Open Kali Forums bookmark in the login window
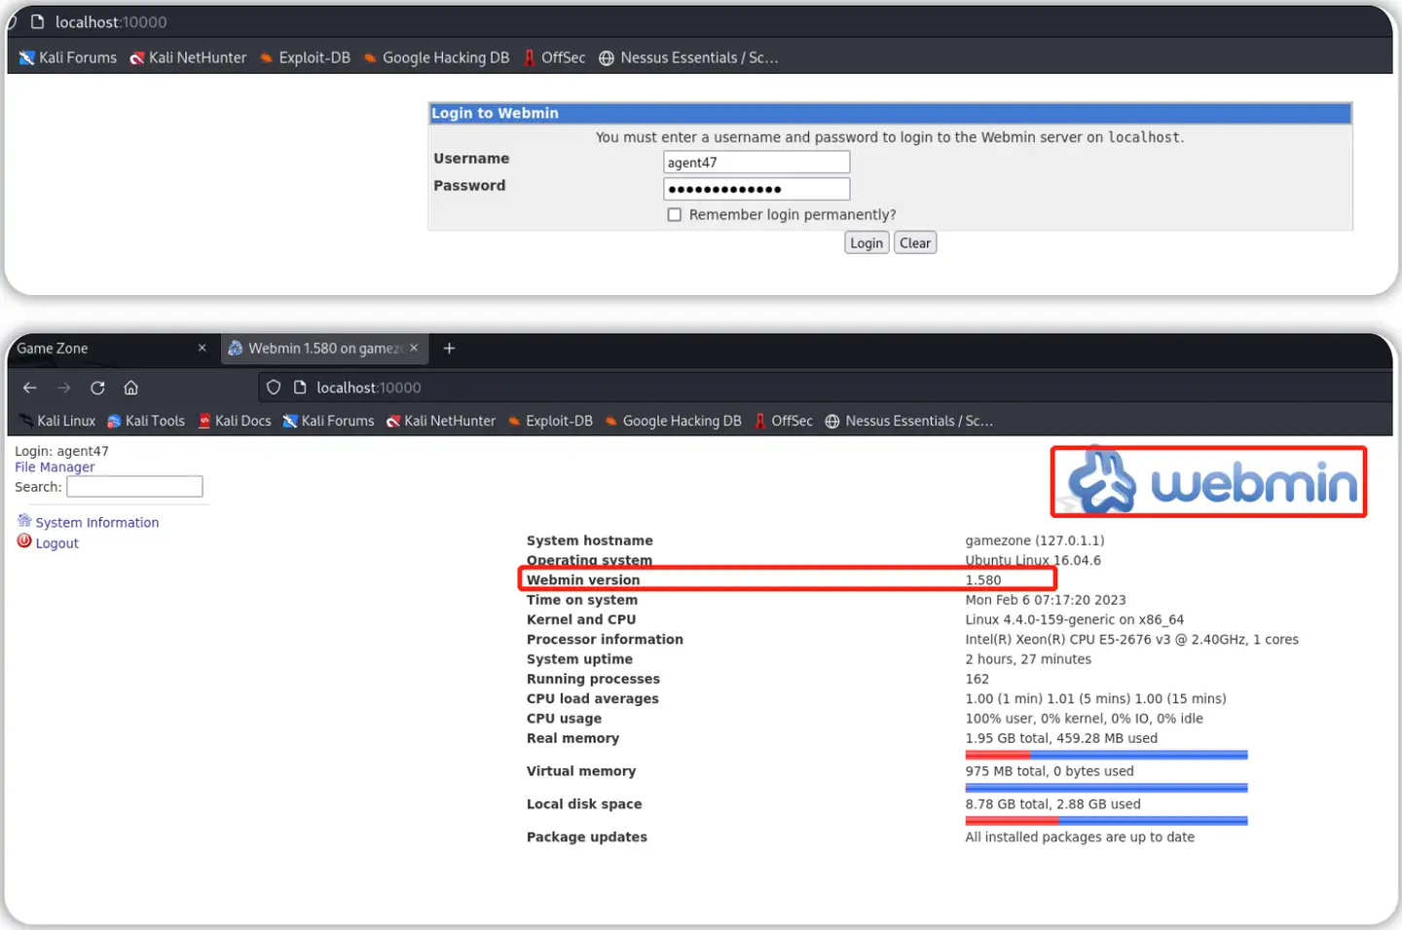Viewport: 1402px width, 930px height. [x=68, y=57]
